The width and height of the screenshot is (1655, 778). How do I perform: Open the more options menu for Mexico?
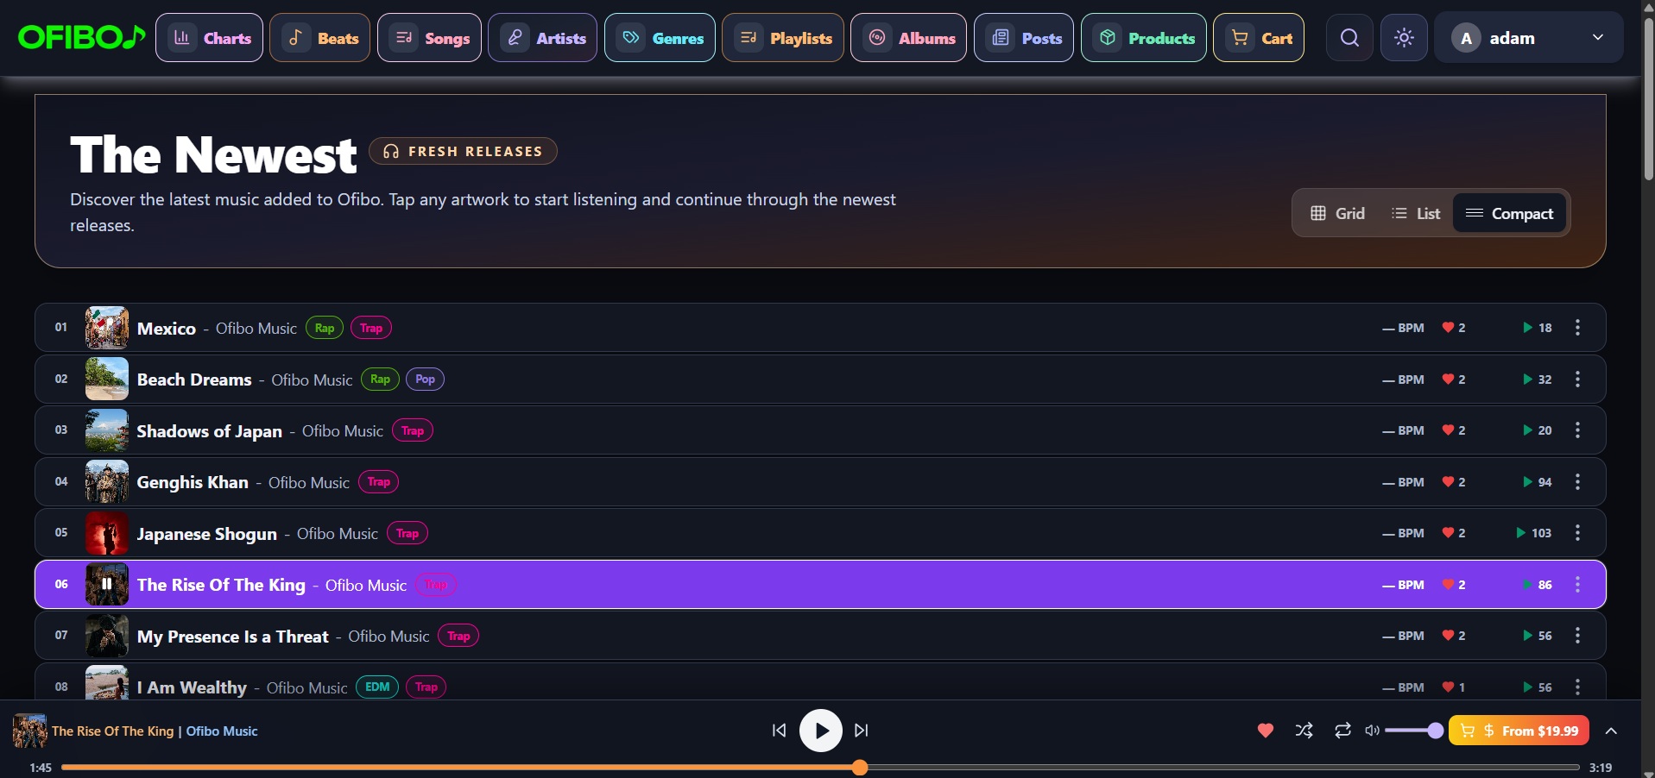point(1577,328)
